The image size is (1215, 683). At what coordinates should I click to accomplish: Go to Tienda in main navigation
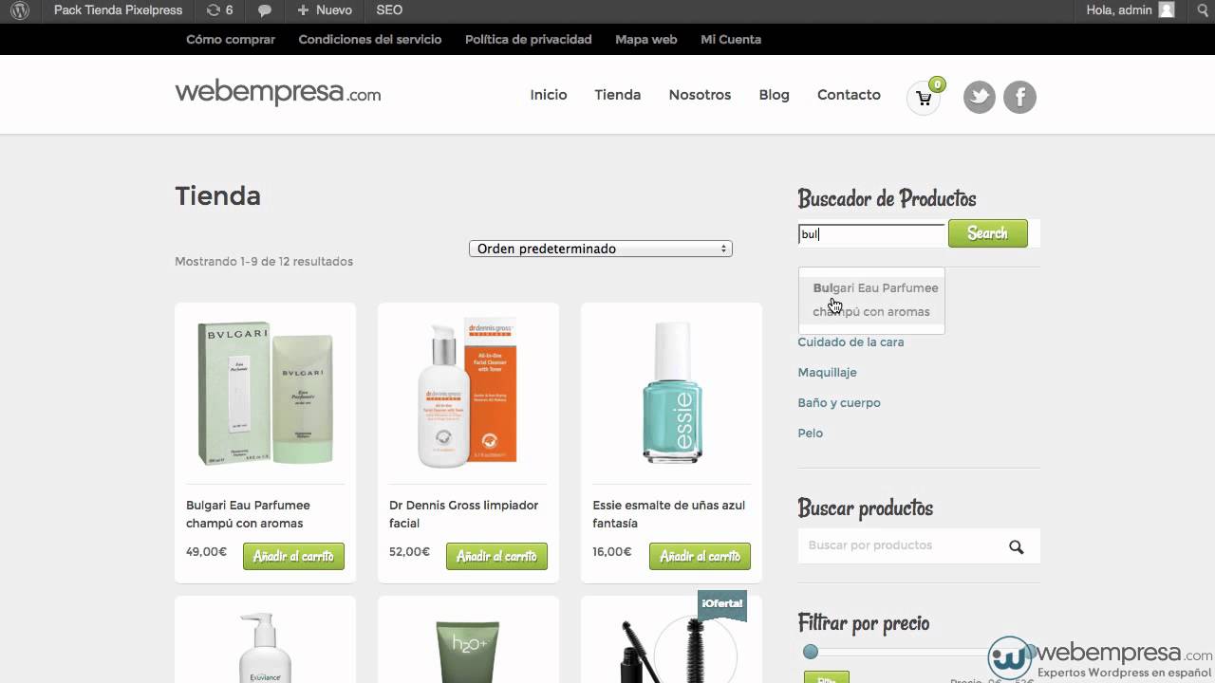(x=618, y=95)
